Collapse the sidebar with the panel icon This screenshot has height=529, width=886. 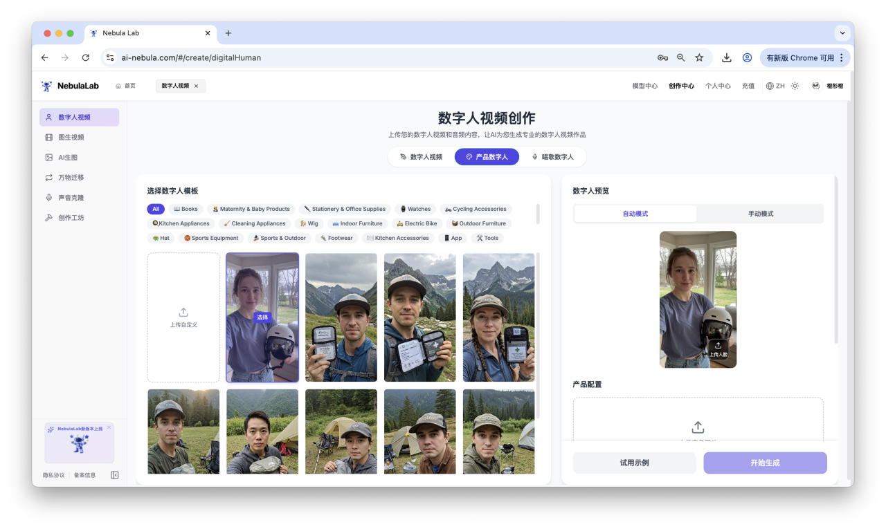[115, 475]
